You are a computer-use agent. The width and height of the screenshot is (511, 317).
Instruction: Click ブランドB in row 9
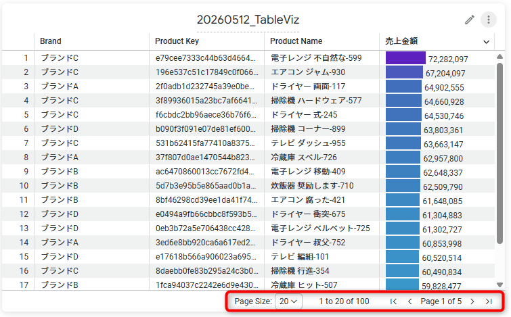tap(60, 171)
